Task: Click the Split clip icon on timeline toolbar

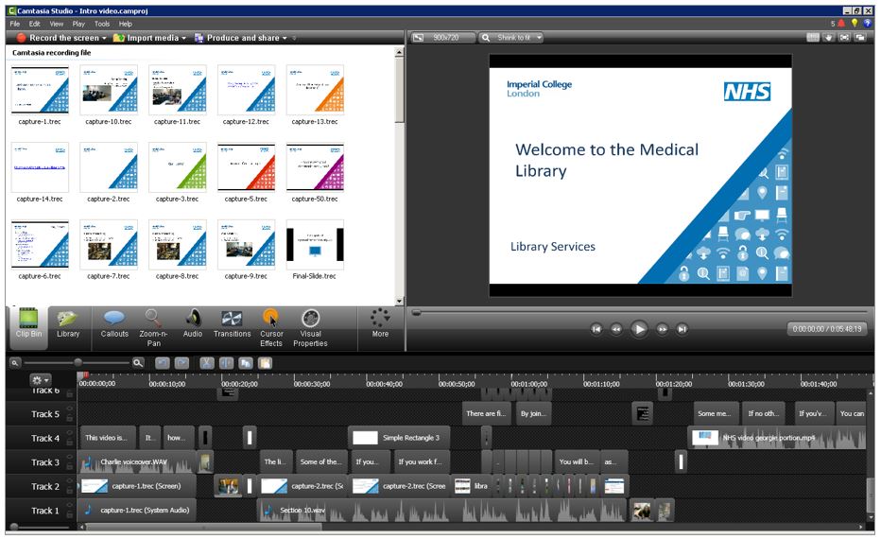Action: click(226, 362)
